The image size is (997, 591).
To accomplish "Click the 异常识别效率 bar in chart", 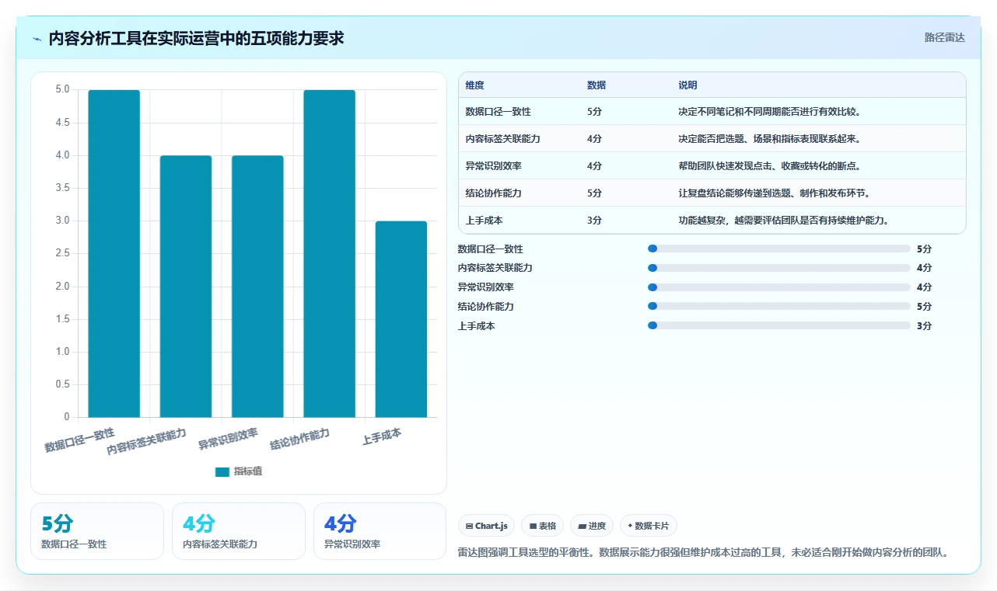I will click(x=257, y=287).
